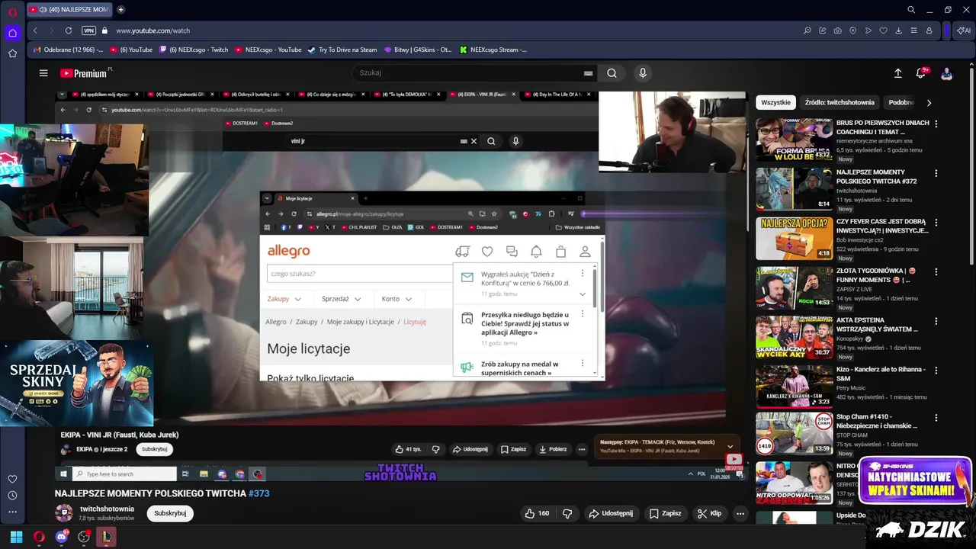Create a clip with the Klip button

tap(709, 513)
